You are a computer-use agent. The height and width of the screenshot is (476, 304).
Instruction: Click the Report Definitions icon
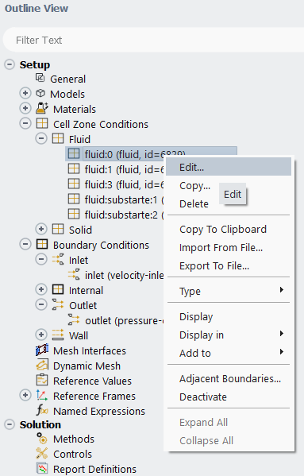tap(42, 468)
